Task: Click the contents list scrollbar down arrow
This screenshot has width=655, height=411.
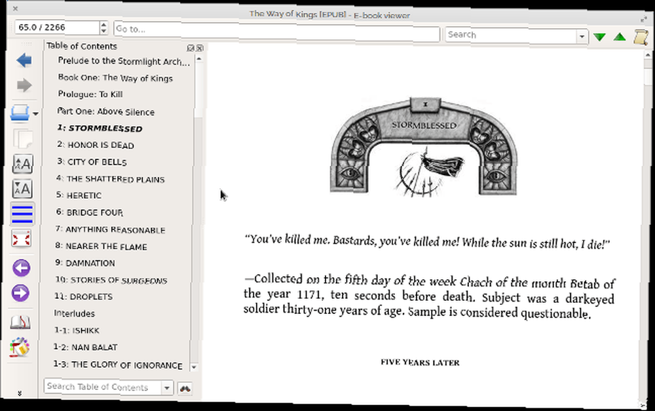Action: tap(194, 367)
